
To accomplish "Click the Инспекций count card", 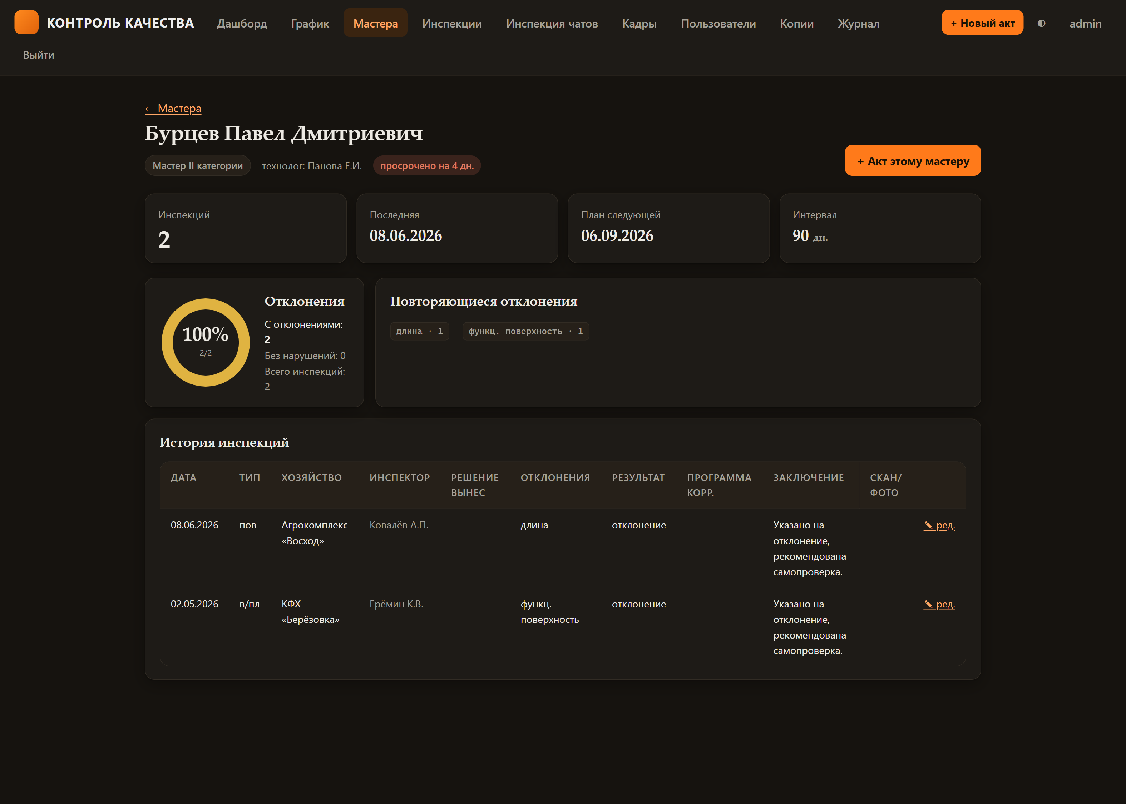I will pyautogui.click(x=246, y=228).
